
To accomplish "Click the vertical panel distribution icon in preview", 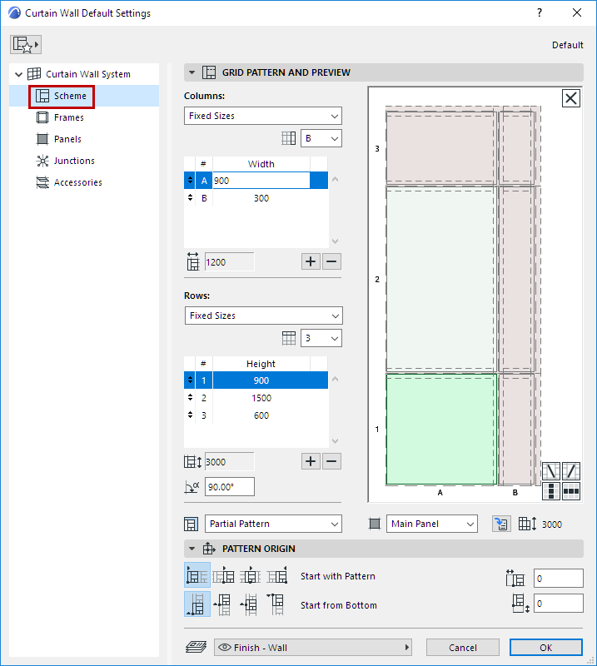I will (x=551, y=491).
